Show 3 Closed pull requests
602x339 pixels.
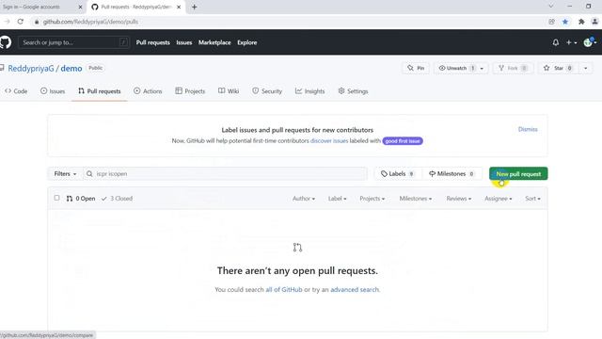[x=117, y=199]
